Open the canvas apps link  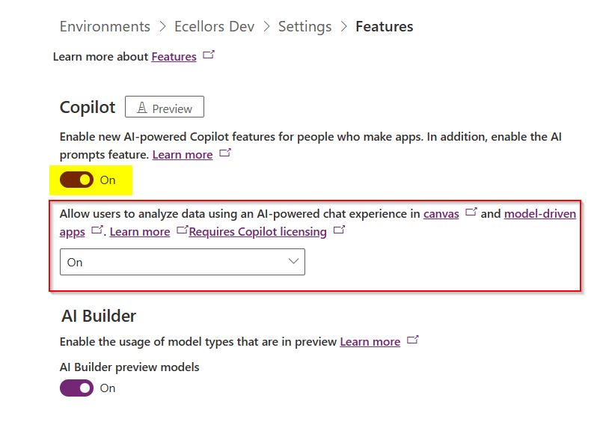(x=441, y=214)
